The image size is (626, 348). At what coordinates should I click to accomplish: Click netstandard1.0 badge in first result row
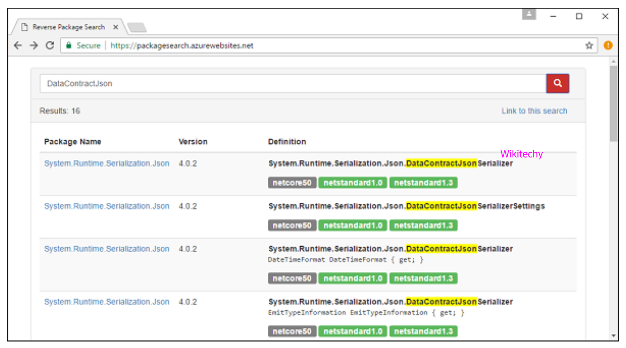(353, 183)
